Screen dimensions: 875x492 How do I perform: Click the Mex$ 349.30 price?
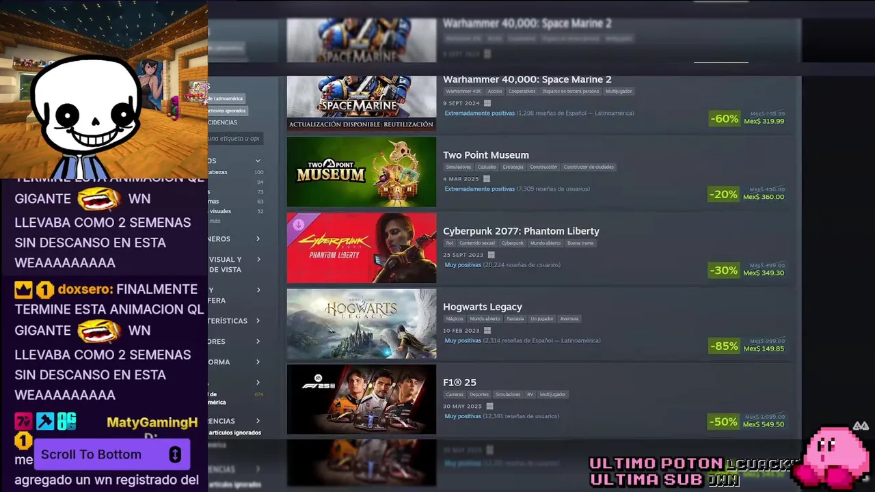[764, 273]
